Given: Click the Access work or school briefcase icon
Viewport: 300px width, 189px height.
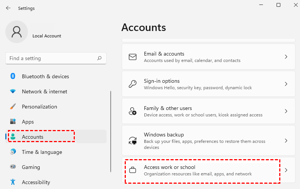Looking at the screenshot, I should (133, 170).
